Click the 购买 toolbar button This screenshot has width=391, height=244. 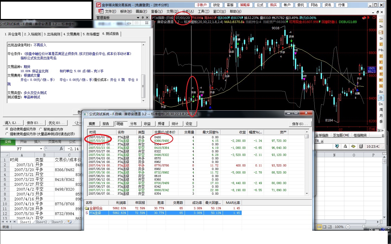point(274,5)
